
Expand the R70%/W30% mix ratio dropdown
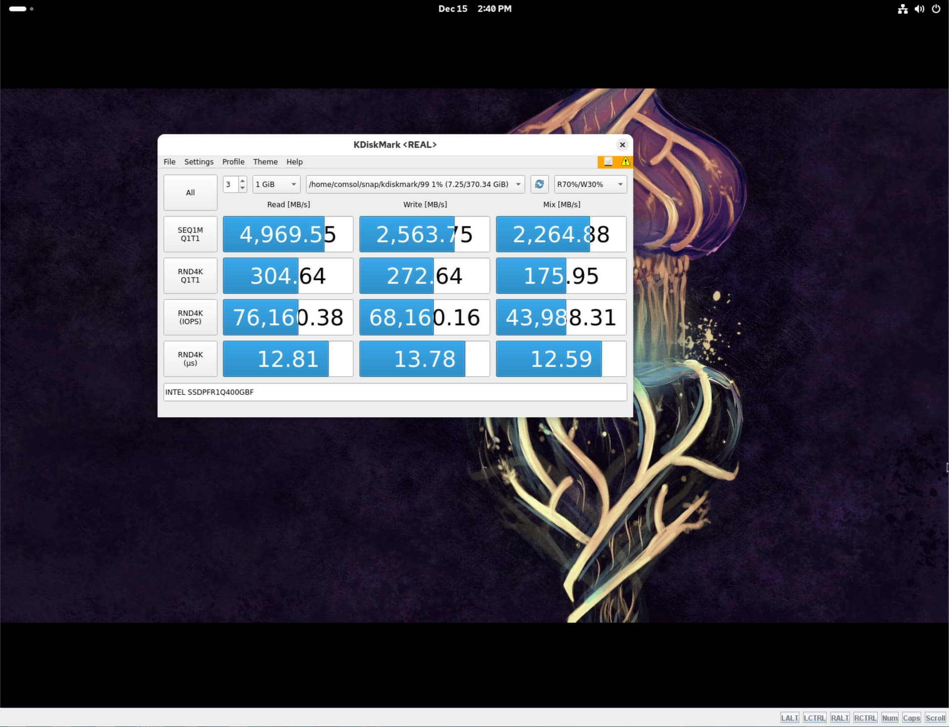point(590,184)
